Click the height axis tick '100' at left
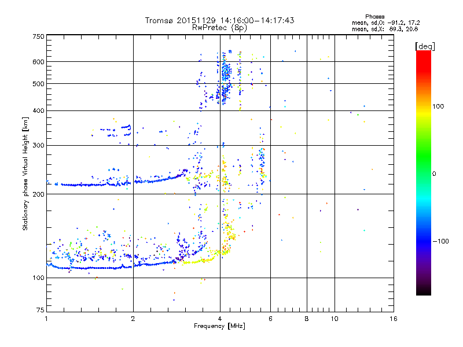Screen dimensions: 463x347 (x=38, y=278)
